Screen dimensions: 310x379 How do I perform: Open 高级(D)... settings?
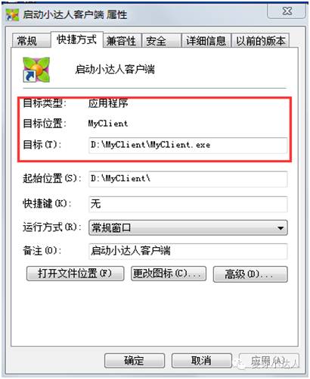[250, 274]
